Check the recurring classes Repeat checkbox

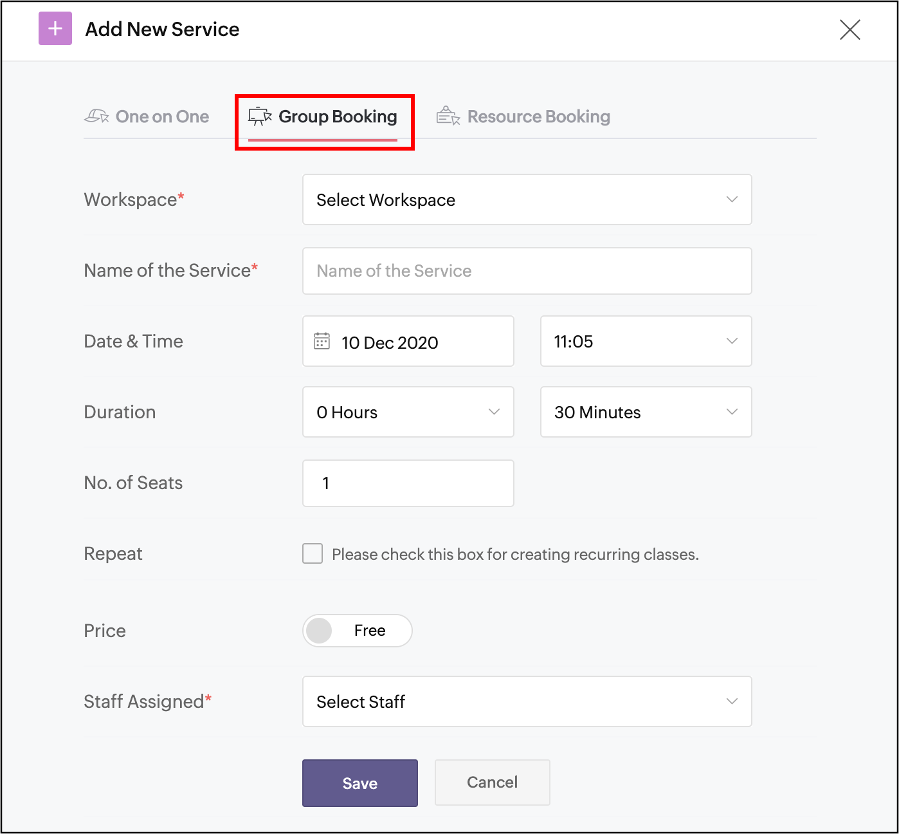(313, 553)
